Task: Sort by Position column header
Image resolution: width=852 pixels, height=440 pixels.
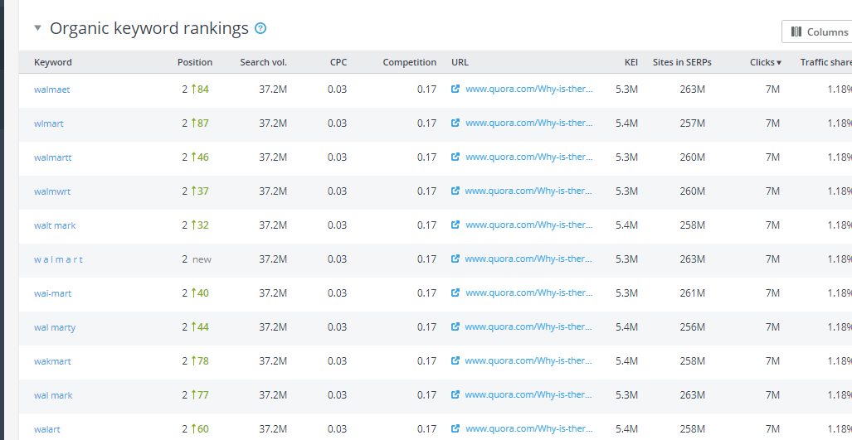Action: [x=194, y=62]
